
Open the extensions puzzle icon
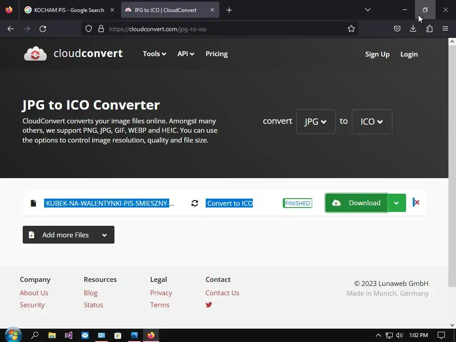click(x=429, y=28)
